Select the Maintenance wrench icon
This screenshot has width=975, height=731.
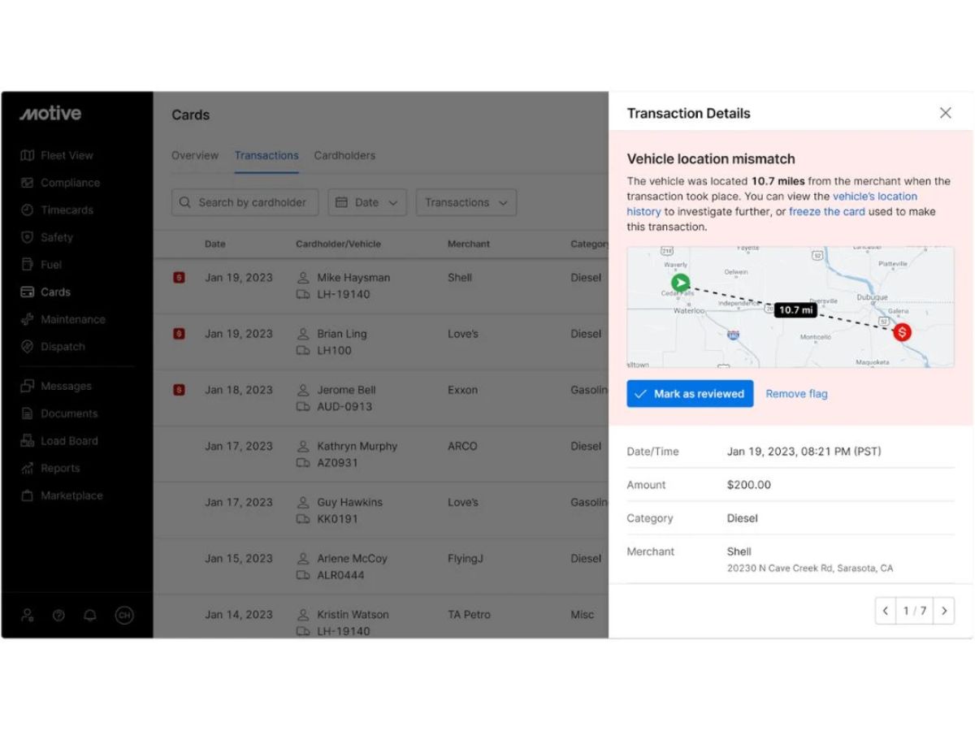[x=27, y=319]
